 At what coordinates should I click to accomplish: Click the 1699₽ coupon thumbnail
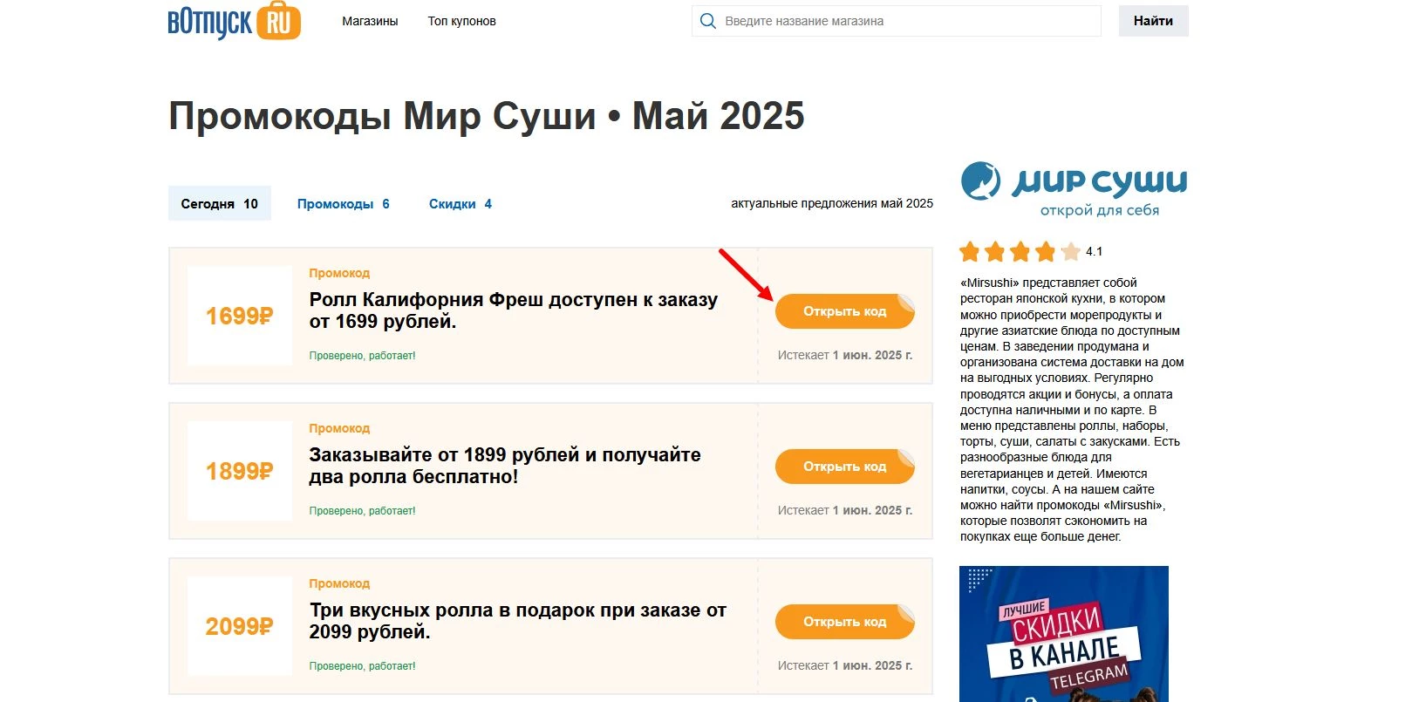point(240,316)
